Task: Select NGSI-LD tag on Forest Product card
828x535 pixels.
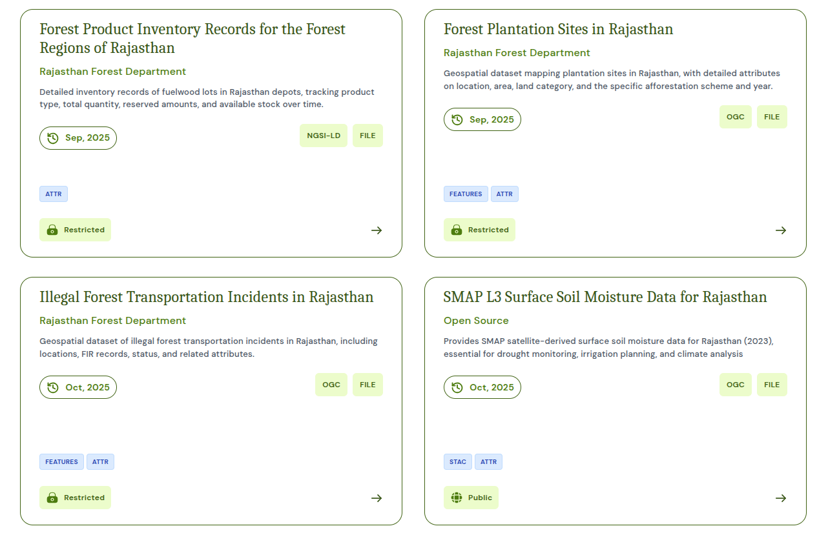Action: (x=324, y=136)
